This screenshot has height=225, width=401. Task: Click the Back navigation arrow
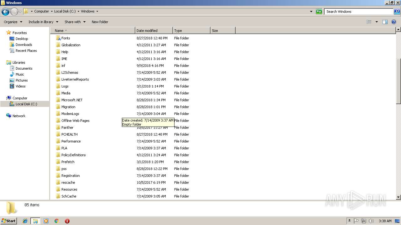pyautogui.click(x=5, y=12)
